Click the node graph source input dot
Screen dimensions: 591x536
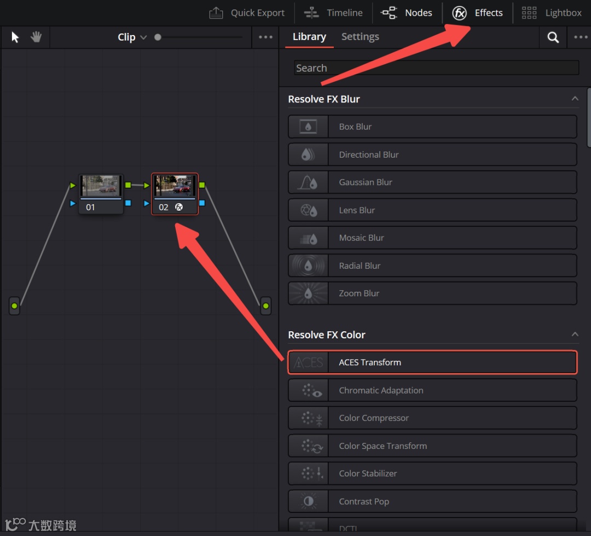(14, 306)
